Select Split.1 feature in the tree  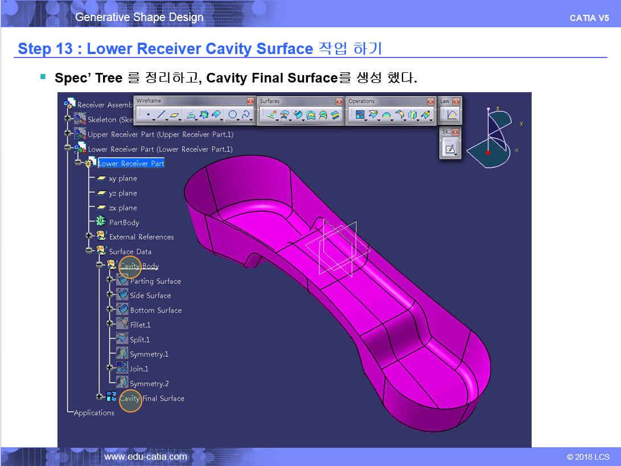[x=139, y=340]
